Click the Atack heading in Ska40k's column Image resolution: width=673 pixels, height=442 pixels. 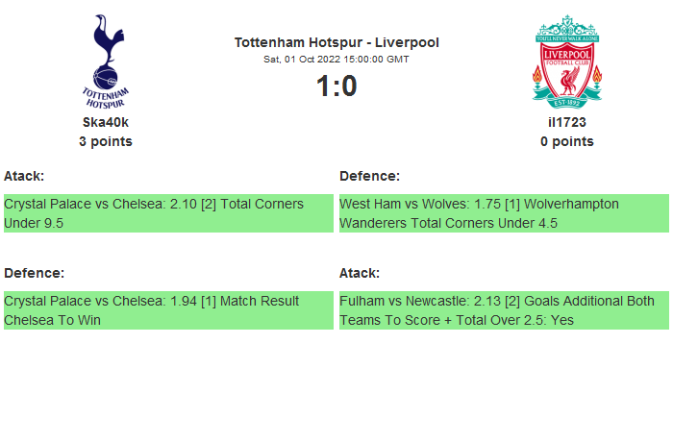[24, 176]
